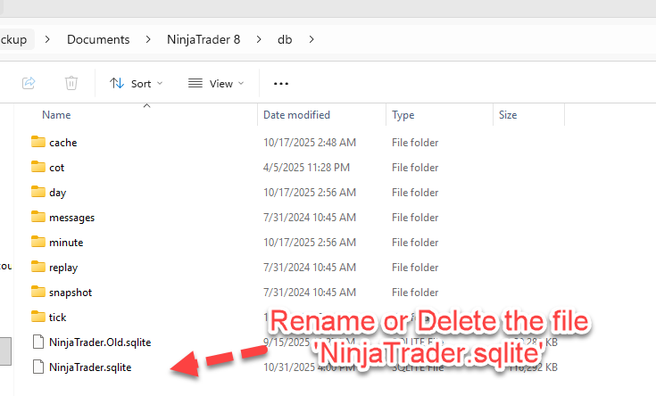Select the 'snapshot' folder name
This screenshot has height=396, width=656.
(71, 293)
